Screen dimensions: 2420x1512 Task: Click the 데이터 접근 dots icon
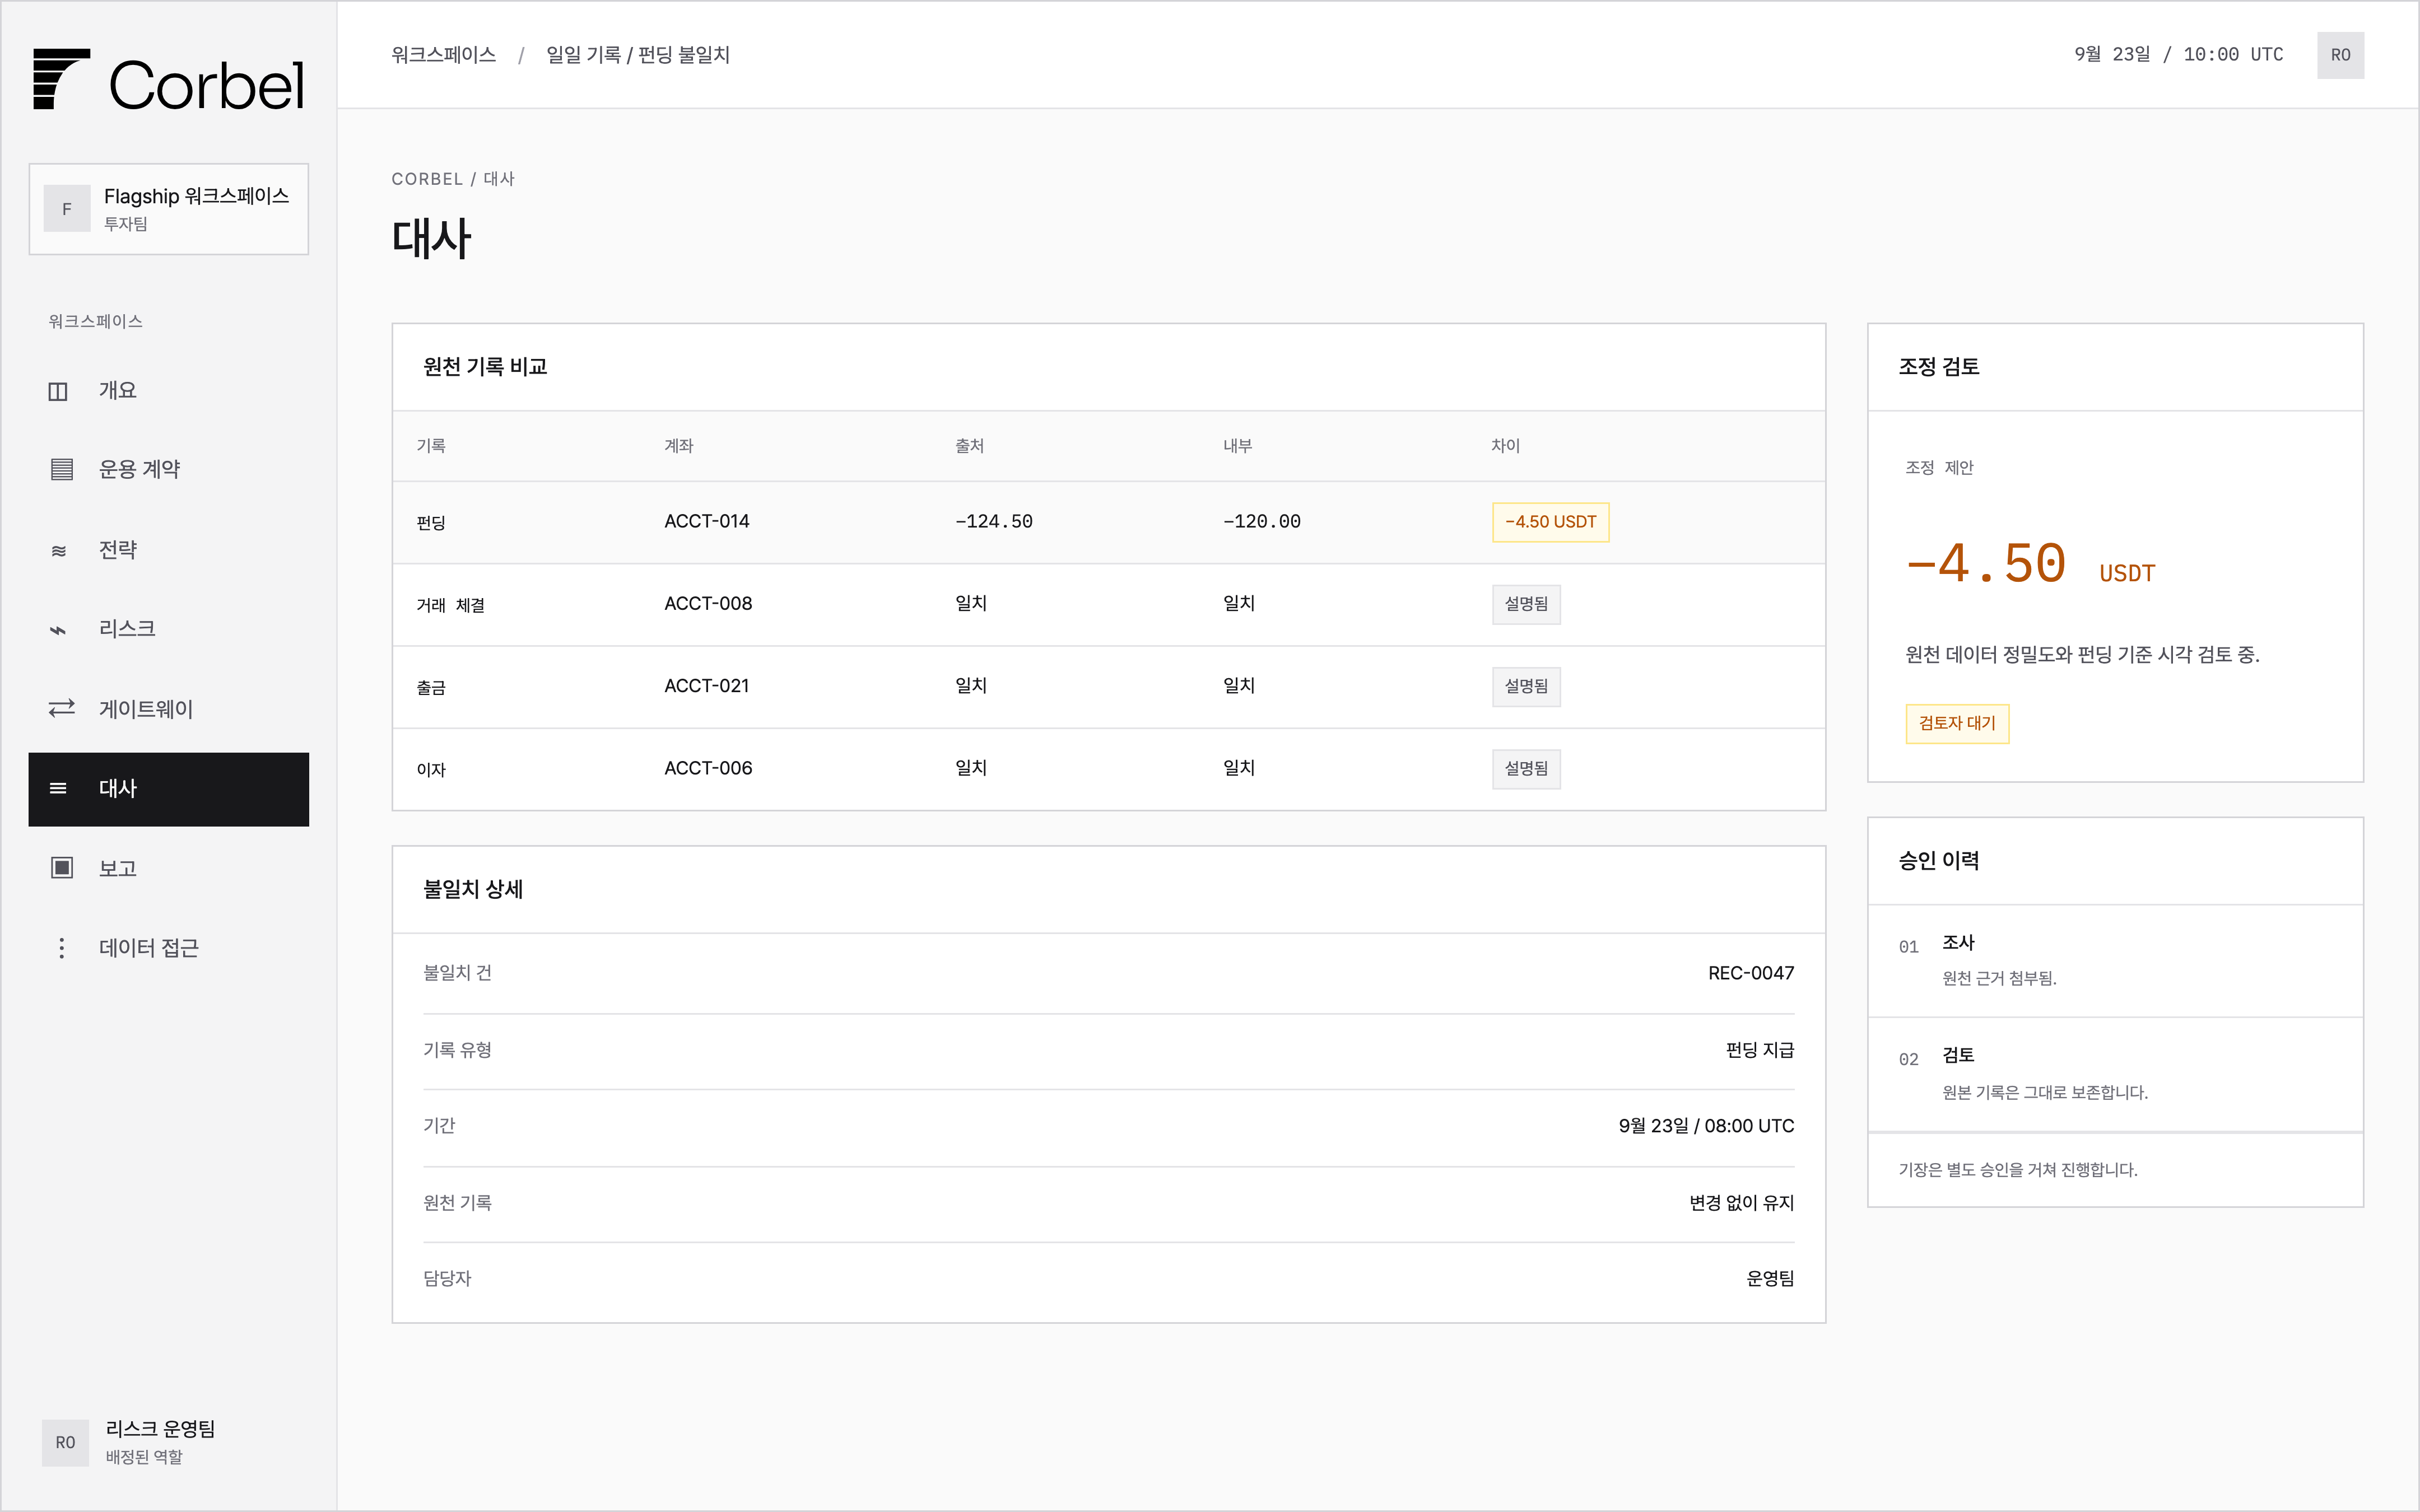pos(62,948)
